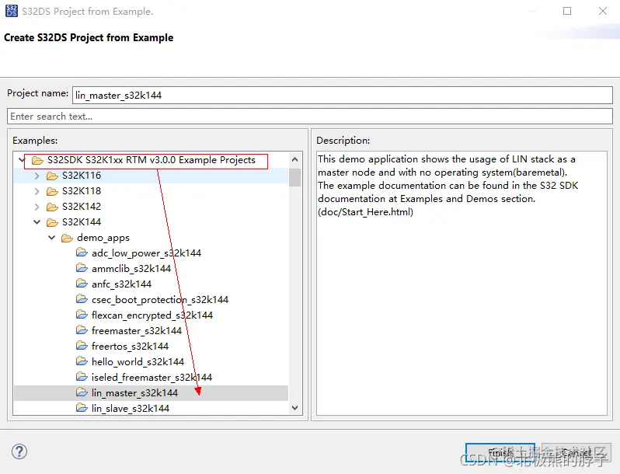
Task: Click the adc_low_power_s32k144 project icon
Action: click(82, 253)
